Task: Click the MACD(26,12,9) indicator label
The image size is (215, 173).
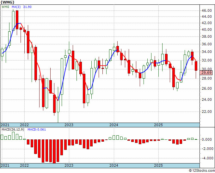Action: click(13, 130)
